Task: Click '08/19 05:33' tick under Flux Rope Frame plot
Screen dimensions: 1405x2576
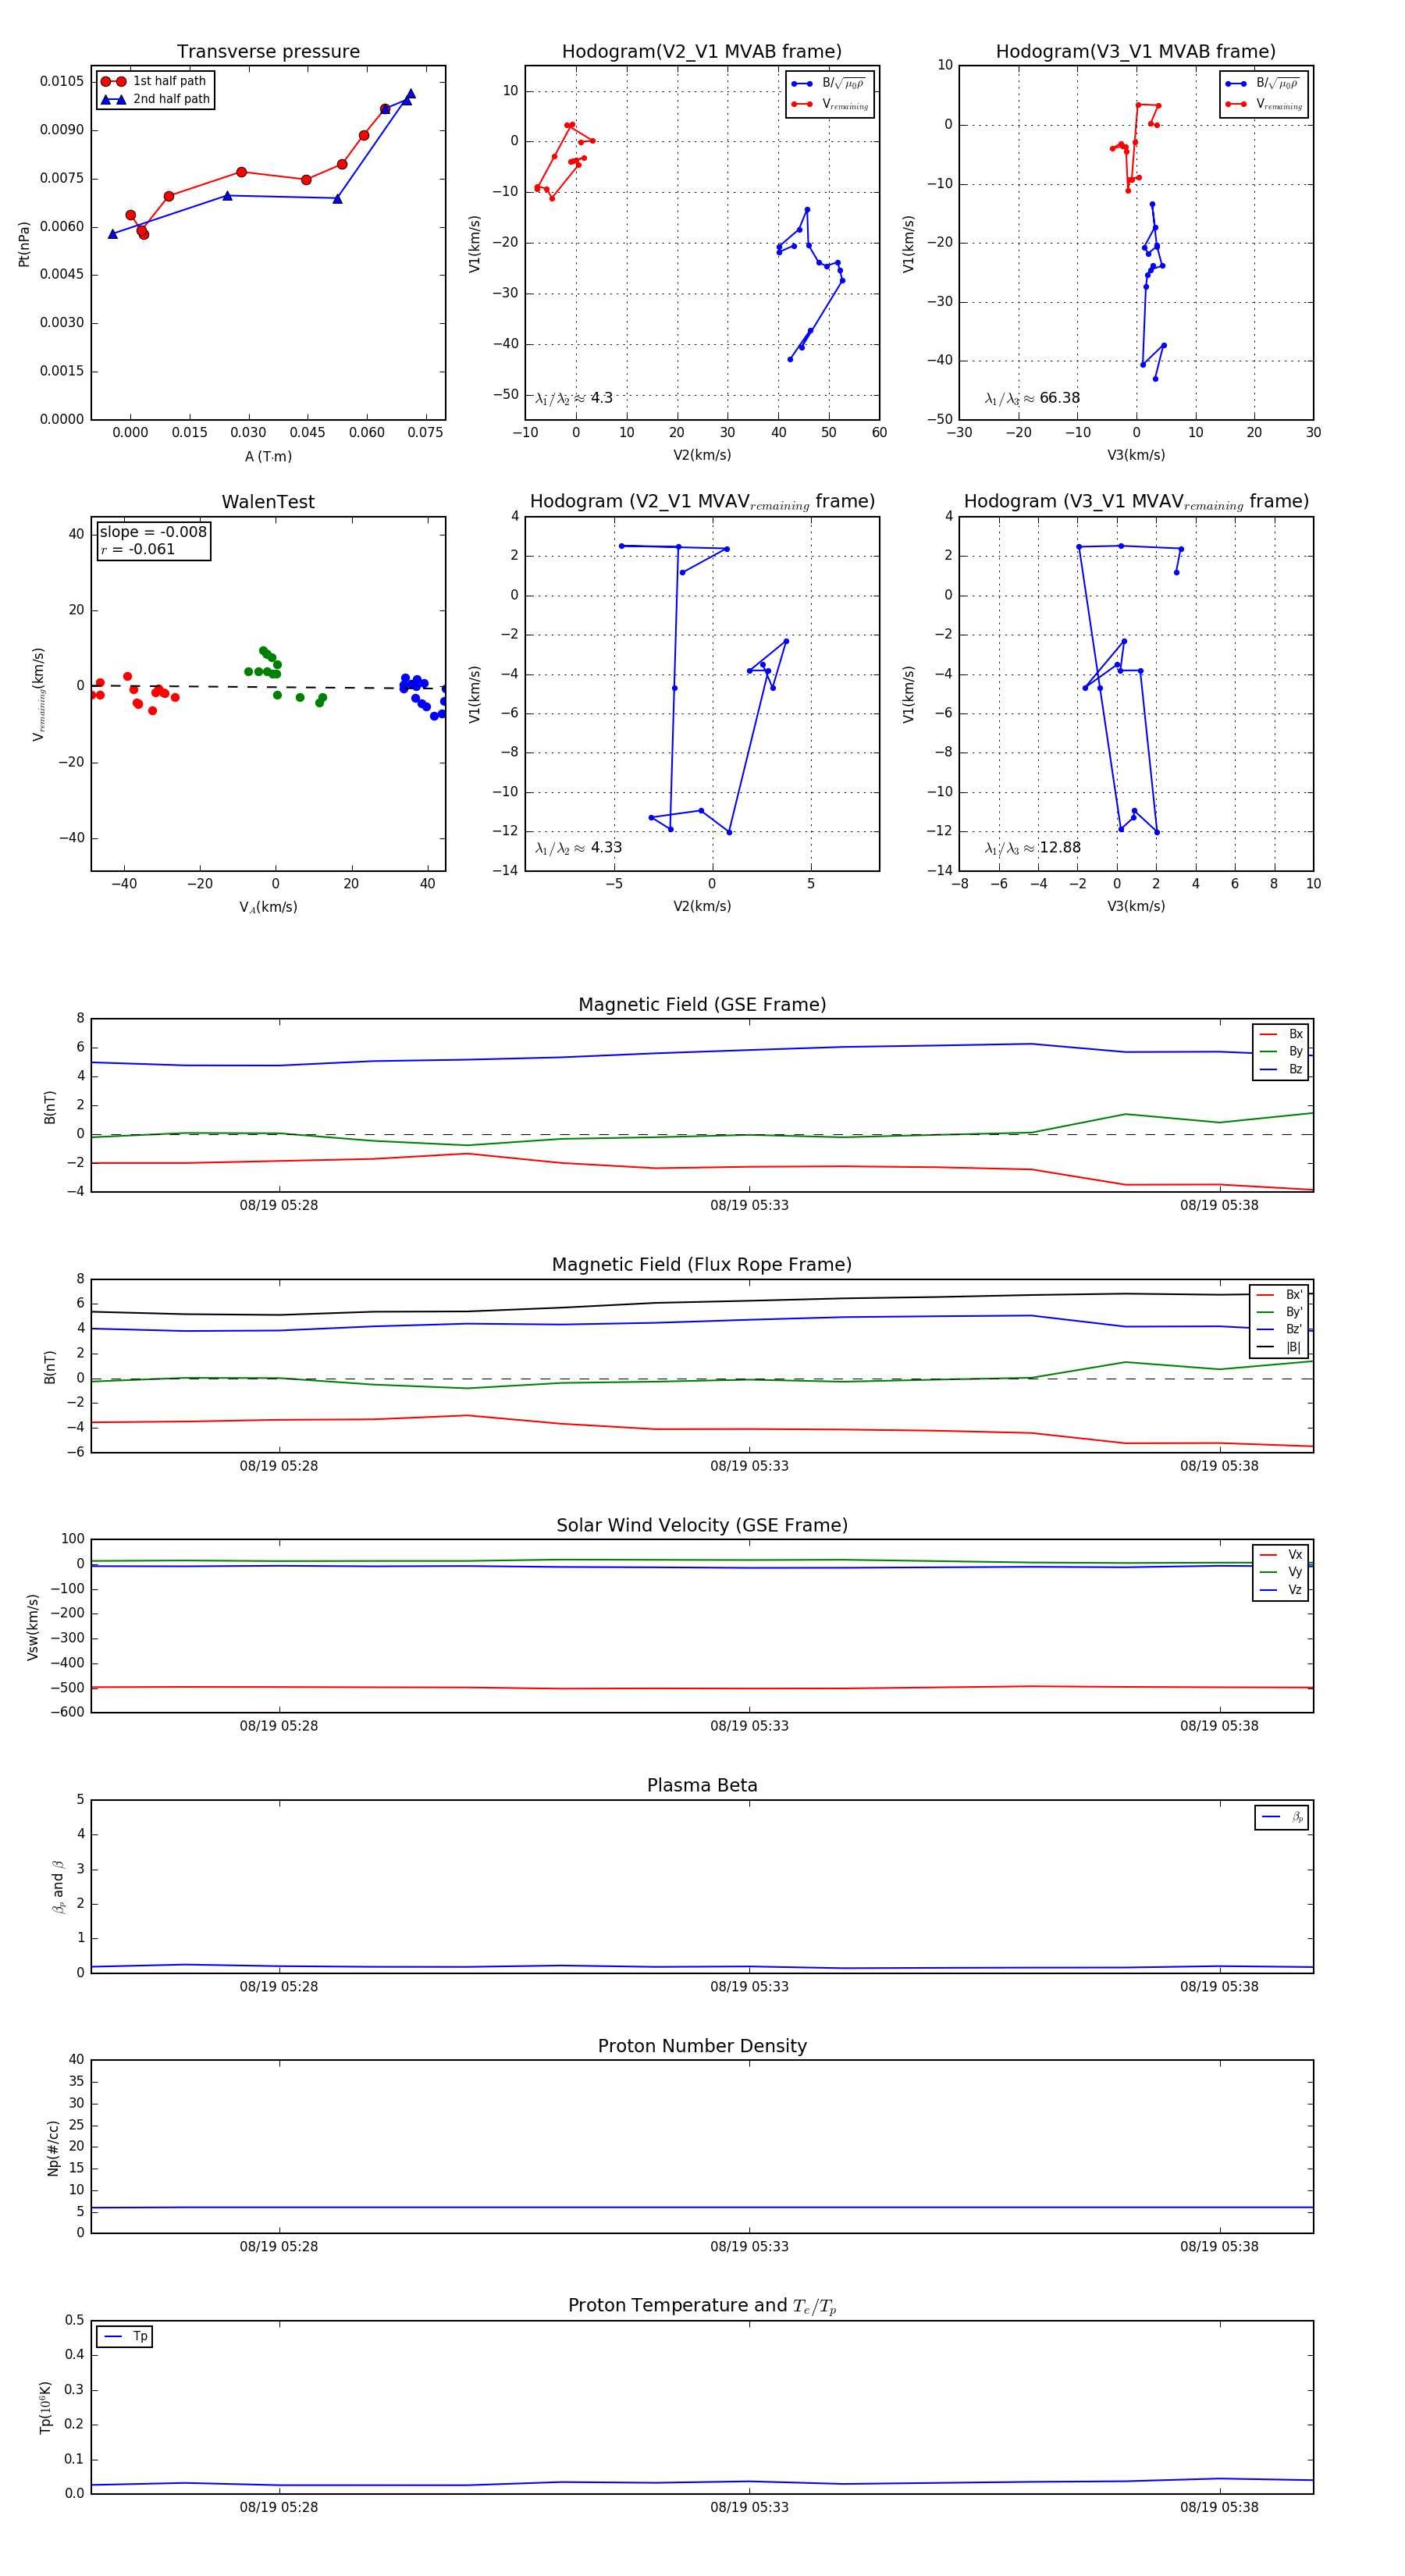Action: [x=749, y=1466]
